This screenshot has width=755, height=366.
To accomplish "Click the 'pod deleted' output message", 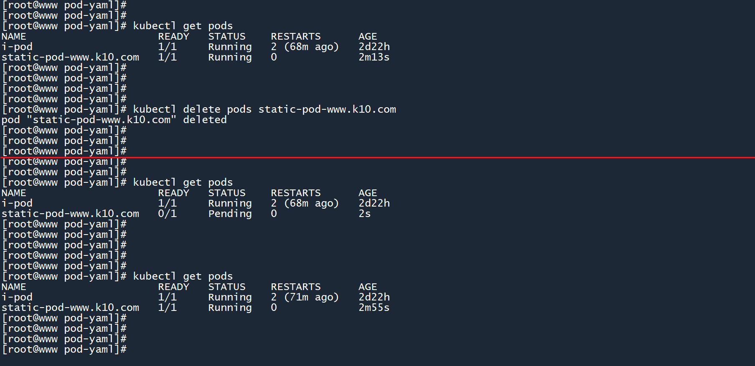I will pos(114,120).
